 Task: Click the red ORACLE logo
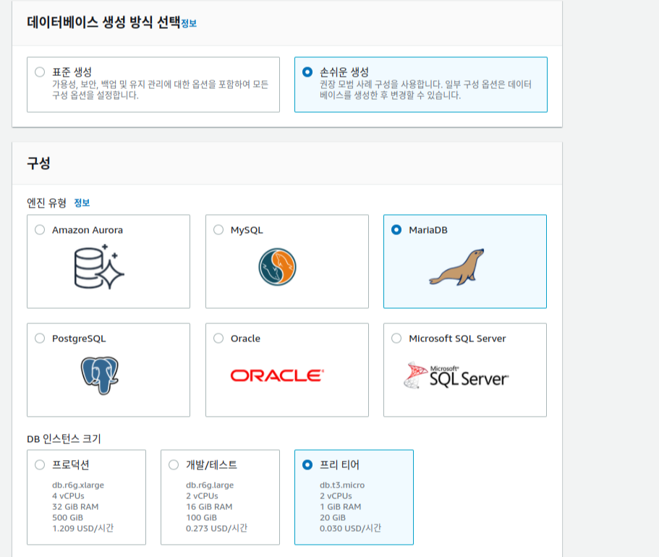277,375
